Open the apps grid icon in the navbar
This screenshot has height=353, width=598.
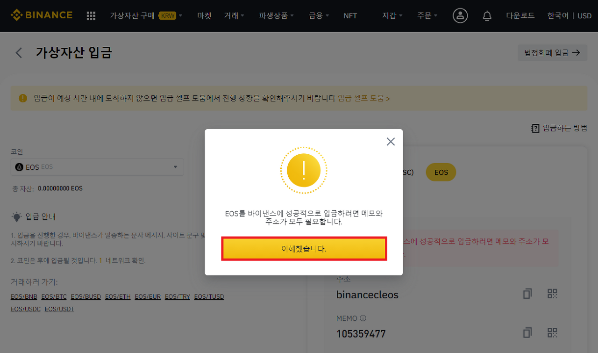pyautogui.click(x=91, y=15)
